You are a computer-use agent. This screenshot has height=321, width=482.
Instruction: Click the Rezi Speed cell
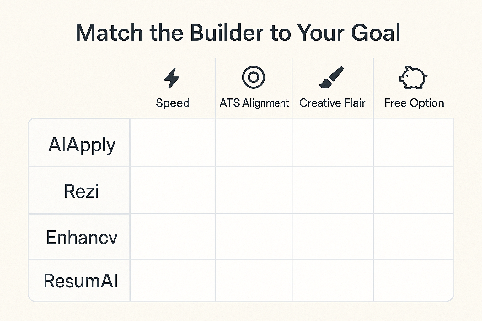pyautogui.click(x=173, y=190)
